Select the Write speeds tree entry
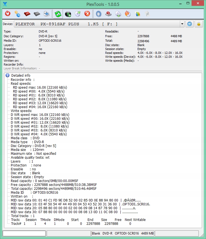Image resolution: width=206 pixels, height=239 pixels. pos(21,111)
